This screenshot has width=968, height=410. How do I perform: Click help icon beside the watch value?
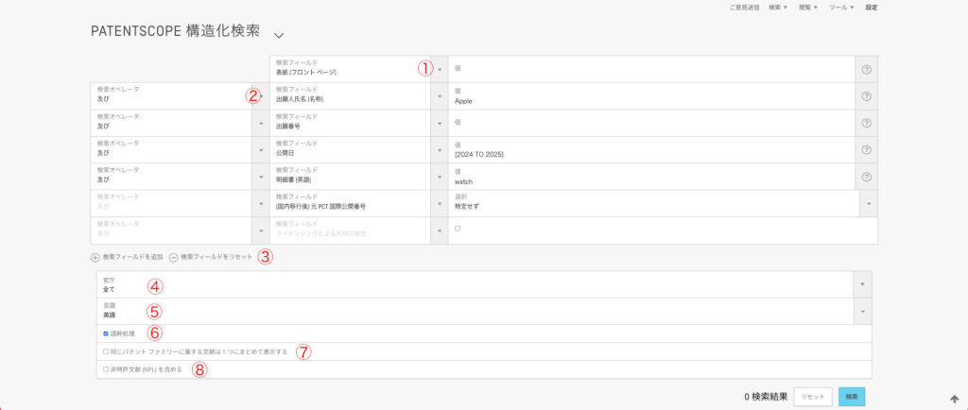coord(866,177)
